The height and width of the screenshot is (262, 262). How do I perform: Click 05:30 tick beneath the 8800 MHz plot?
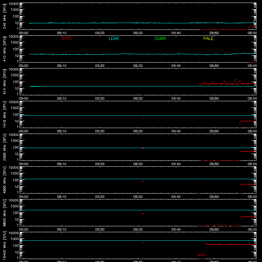tap(138, 230)
